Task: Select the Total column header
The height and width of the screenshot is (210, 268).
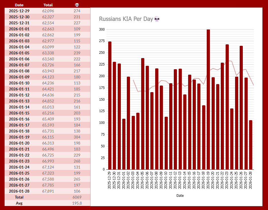Action: 48,5
